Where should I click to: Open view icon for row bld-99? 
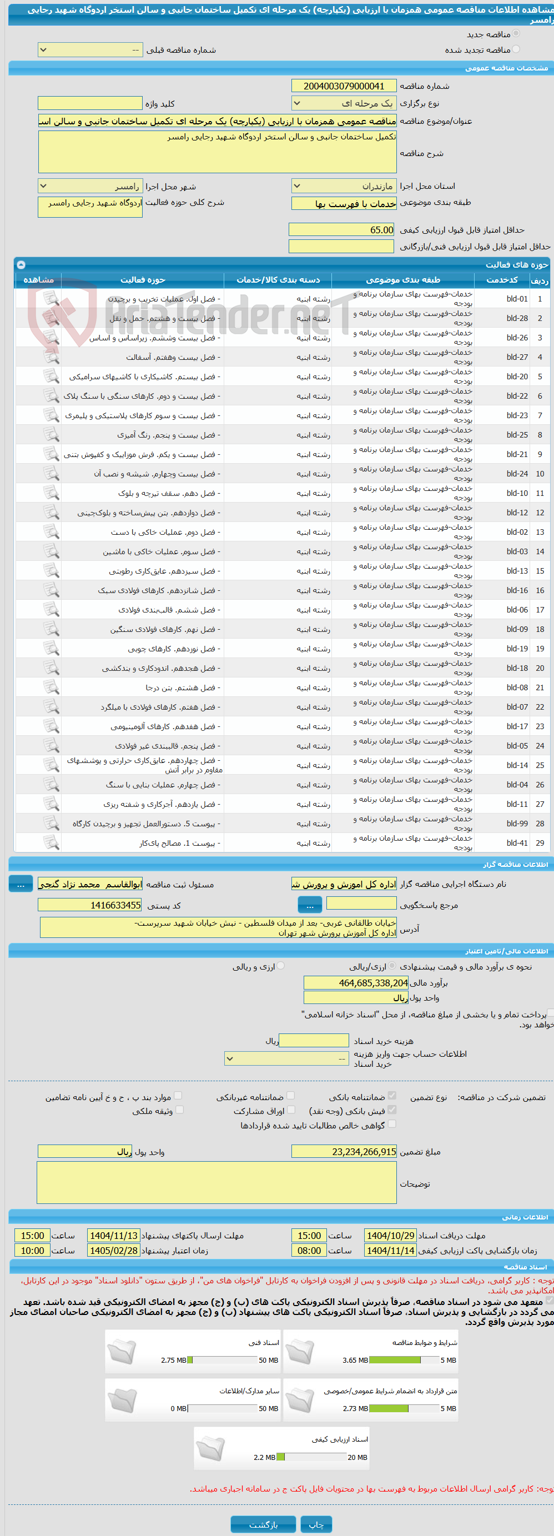[51, 824]
